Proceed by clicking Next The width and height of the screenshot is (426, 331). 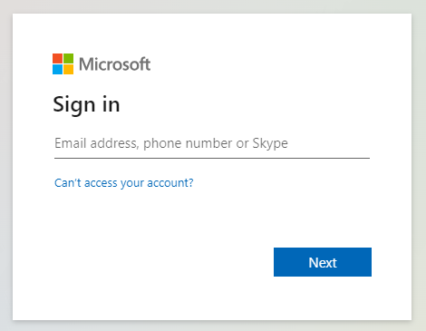[x=323, y=262]
